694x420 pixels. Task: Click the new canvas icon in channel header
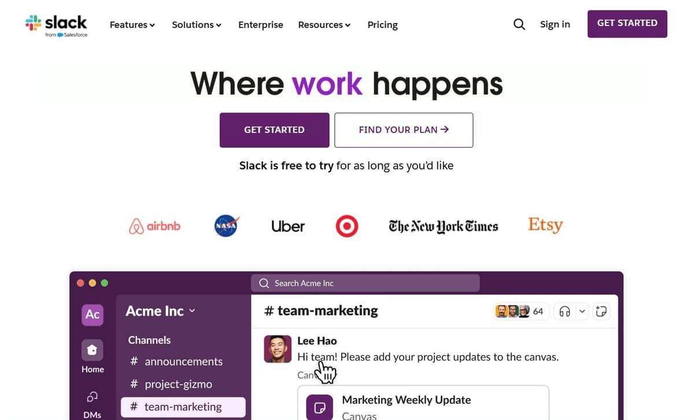click(x=601, y=311)
